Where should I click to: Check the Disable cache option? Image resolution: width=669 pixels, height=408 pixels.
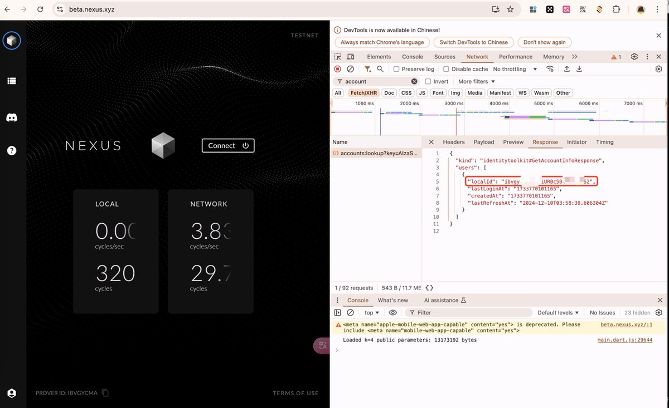pos(446,68)
